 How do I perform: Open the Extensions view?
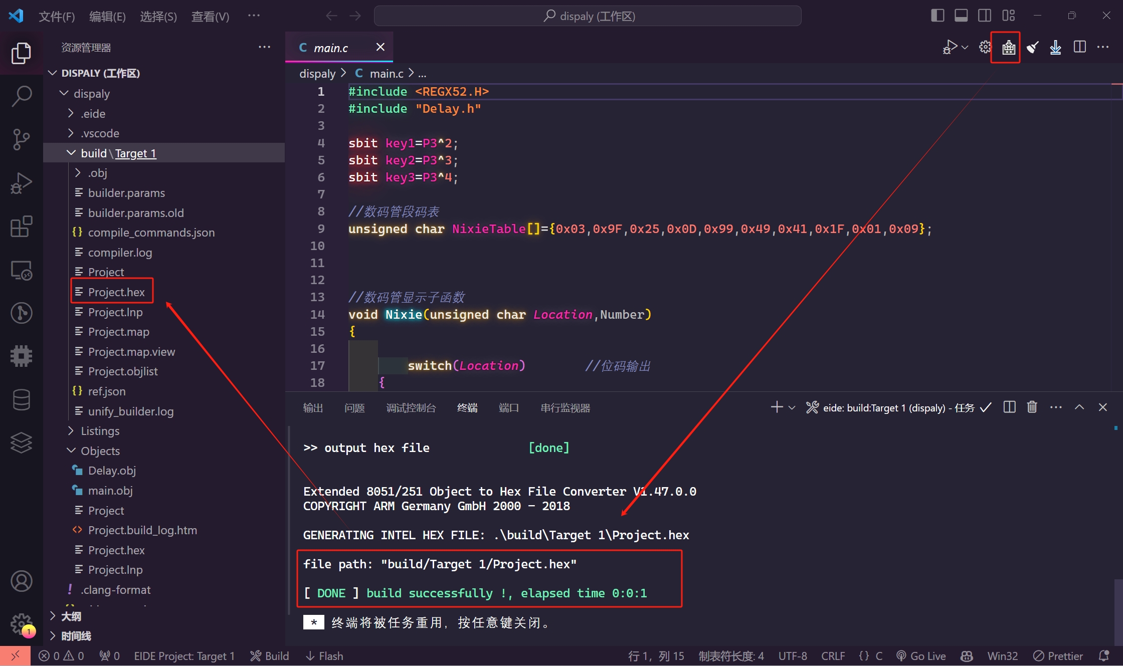pos(21,227)
